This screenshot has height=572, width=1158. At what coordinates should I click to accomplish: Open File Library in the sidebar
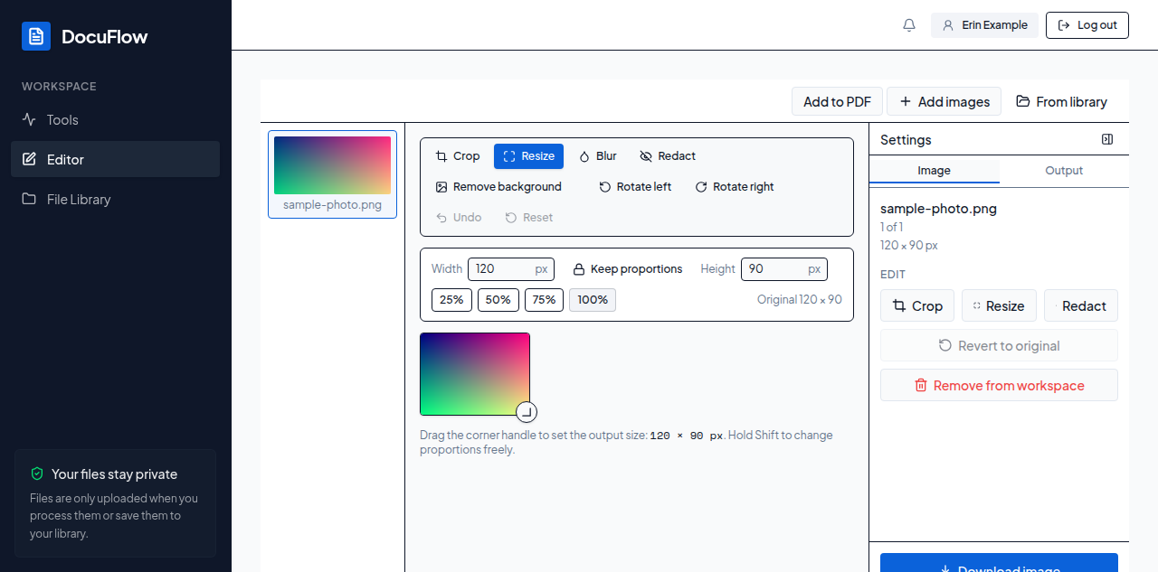click(115, 199)
